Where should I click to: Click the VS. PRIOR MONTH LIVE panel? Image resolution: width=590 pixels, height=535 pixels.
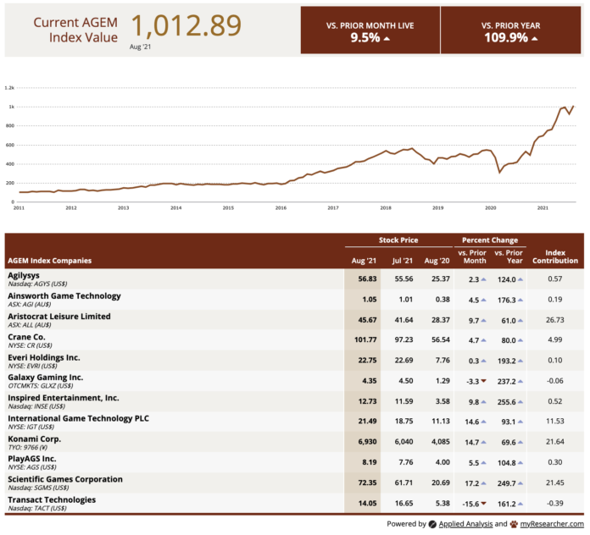pyautogui.click(x=370, y=30)
